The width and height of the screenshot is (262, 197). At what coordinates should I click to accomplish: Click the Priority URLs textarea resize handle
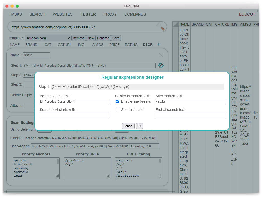click(108, 176)
